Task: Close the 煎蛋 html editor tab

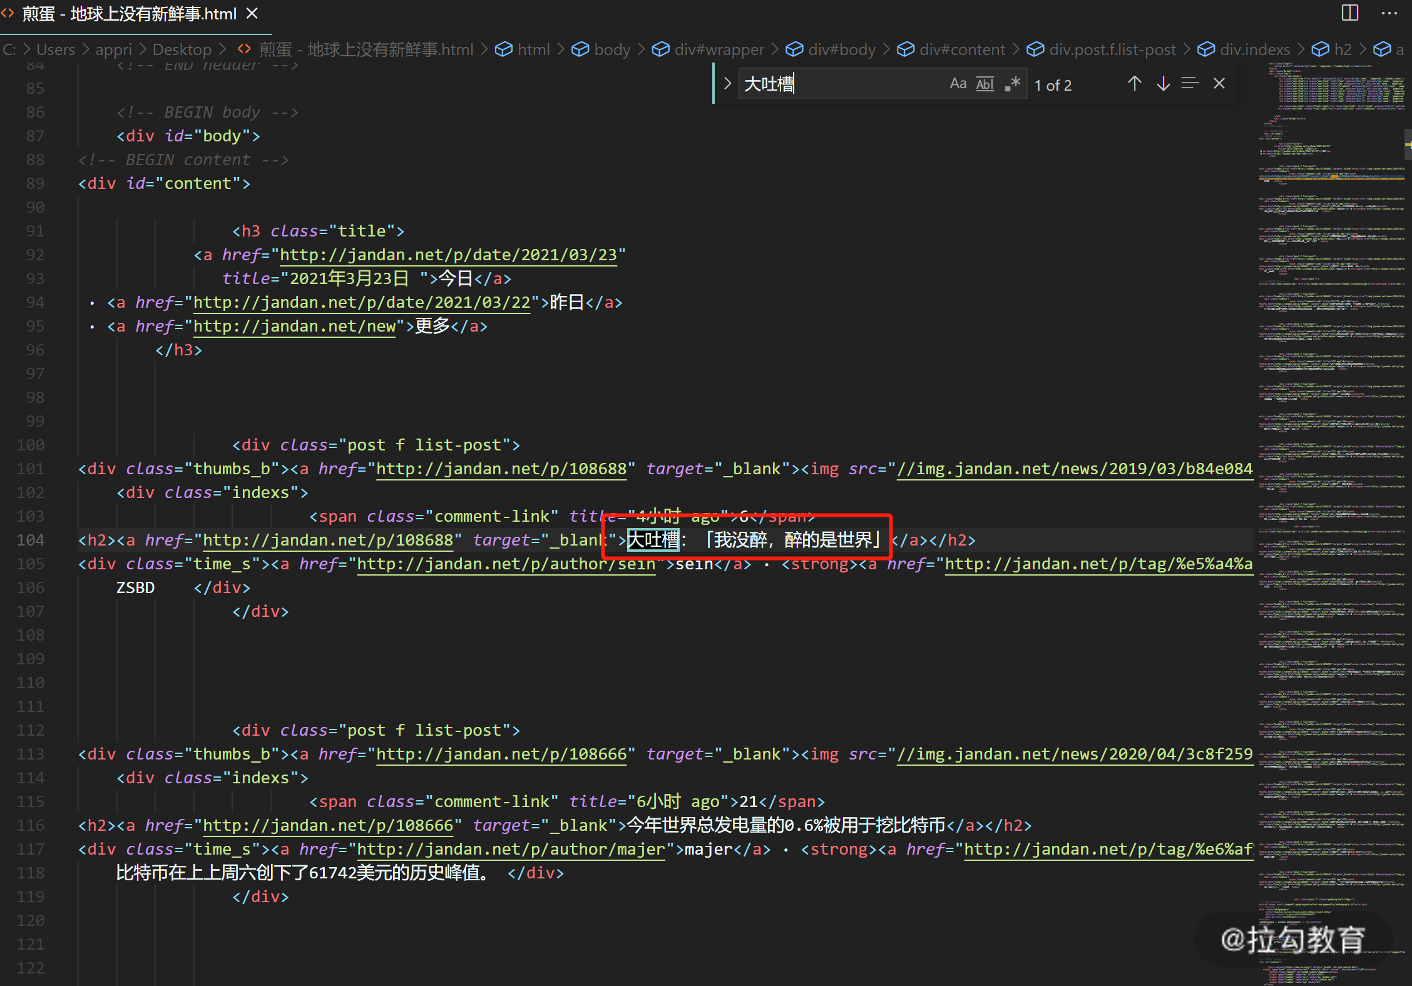Action: tap(252, 13)
